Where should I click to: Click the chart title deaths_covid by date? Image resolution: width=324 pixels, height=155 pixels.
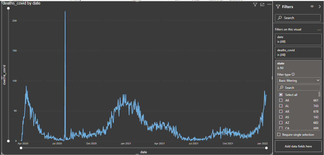click(x=21, y=4)
